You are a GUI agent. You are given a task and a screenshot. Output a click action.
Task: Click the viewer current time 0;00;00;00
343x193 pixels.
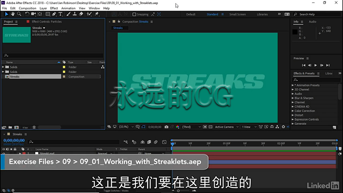click(155, 127)
